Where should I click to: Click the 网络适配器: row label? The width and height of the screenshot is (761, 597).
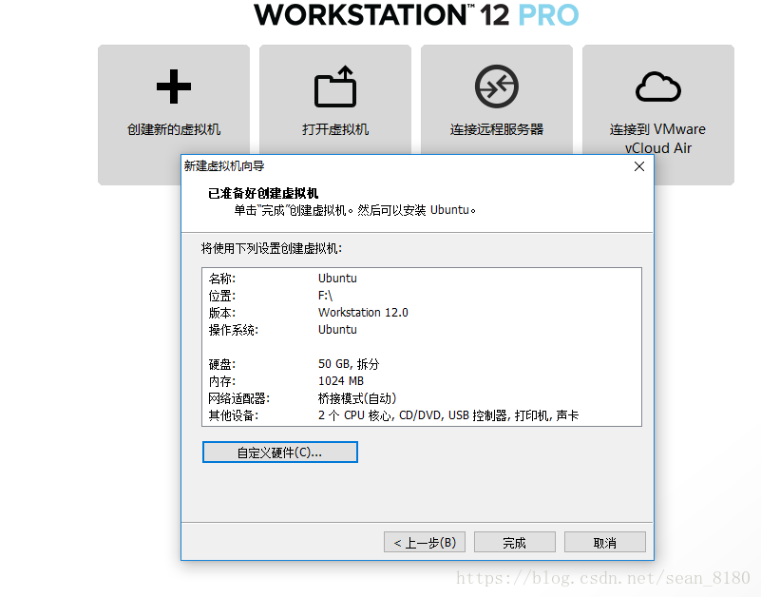tap(238, 398)
